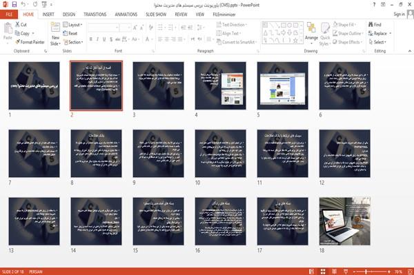The image size is (414, 275).
Task: Toggle Underline formatting
Action: (104, 39)
